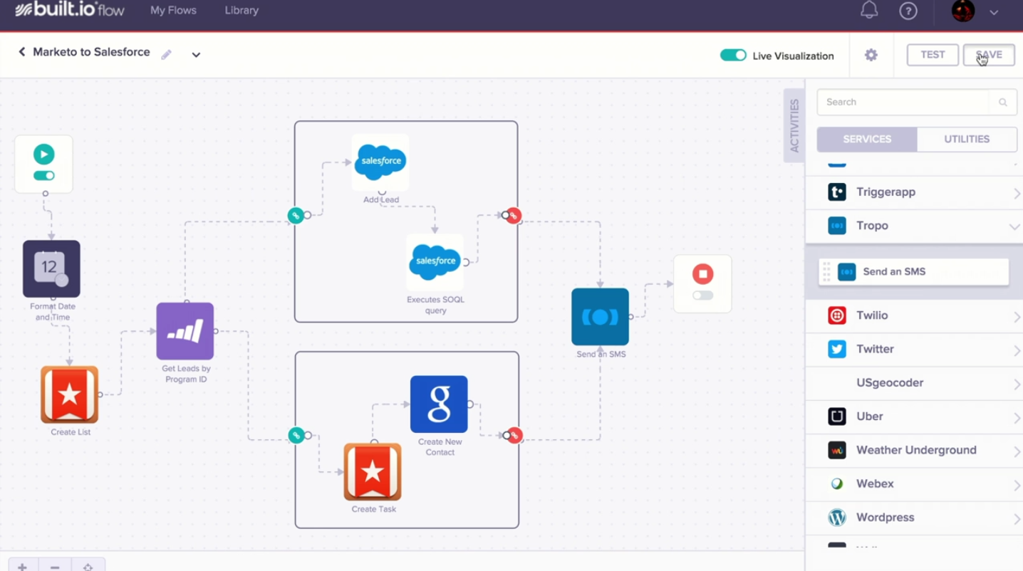Image resolution: width=1023 pixels, height=571 pixels.
Task: Click the green play icon on the start node
Action: coord(43,154)
